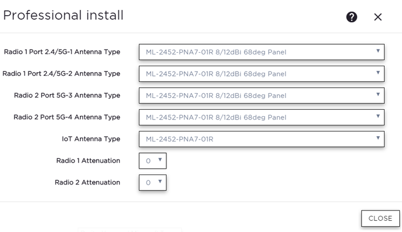402x232 pixels.
Task: Click the Professional install dialog title
Action: coord(63,16)
